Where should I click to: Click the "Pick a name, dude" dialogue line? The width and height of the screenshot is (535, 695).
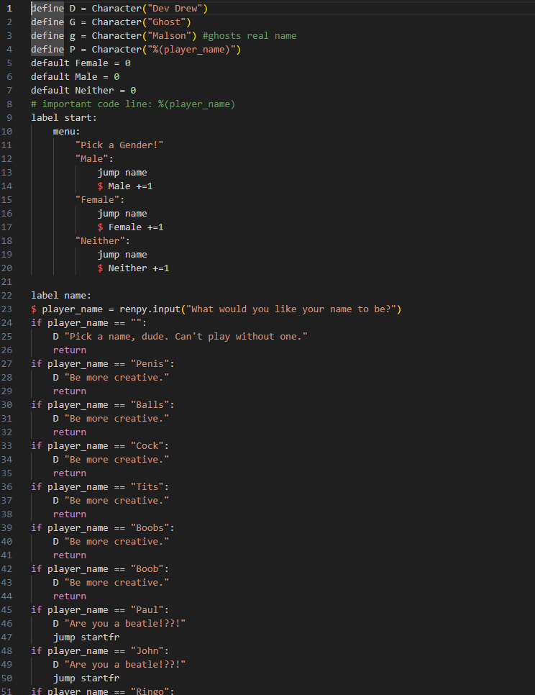180,337
